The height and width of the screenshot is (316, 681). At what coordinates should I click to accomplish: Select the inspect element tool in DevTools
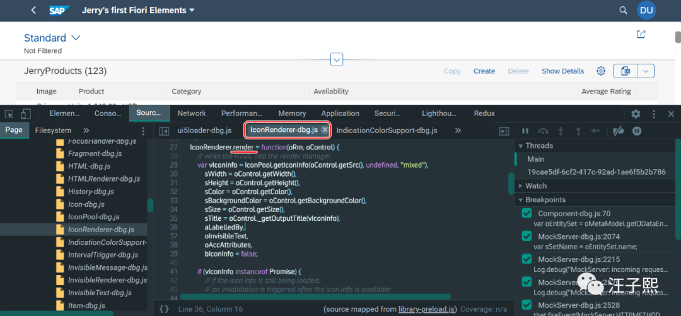click(9, 114)
